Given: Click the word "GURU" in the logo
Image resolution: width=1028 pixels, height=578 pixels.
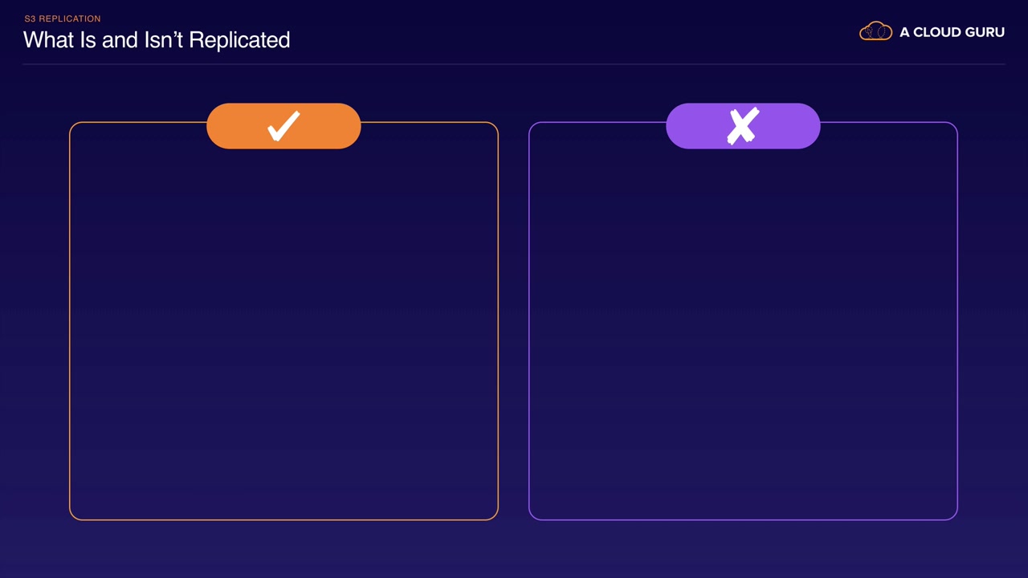Looking at the screenshot, I should 984,32.
